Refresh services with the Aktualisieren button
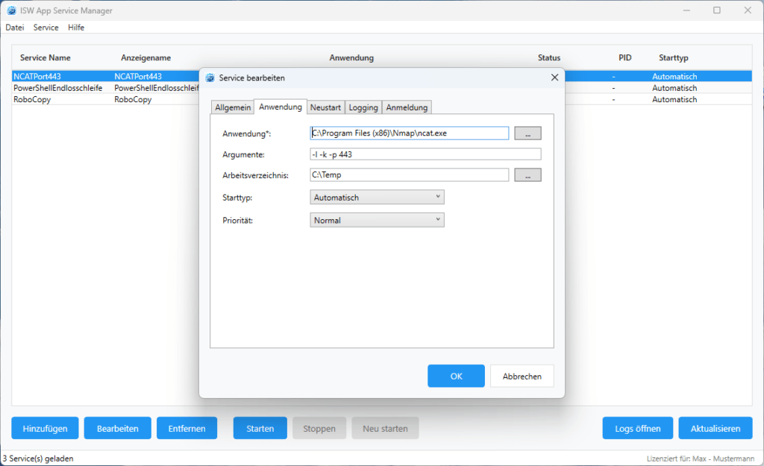764x466 pixels. pos(715,428)
